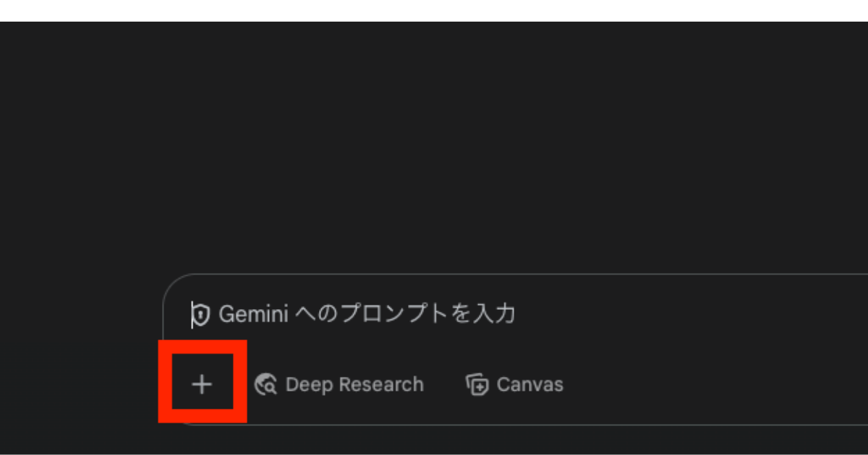Choose Deep Research in the prompt toolbar
This screenshot has height=455, width=868.
click(x=339, y=384)
